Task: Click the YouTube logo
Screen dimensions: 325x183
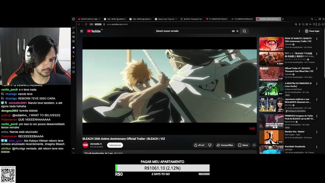Action: click(x=94, y=31)
